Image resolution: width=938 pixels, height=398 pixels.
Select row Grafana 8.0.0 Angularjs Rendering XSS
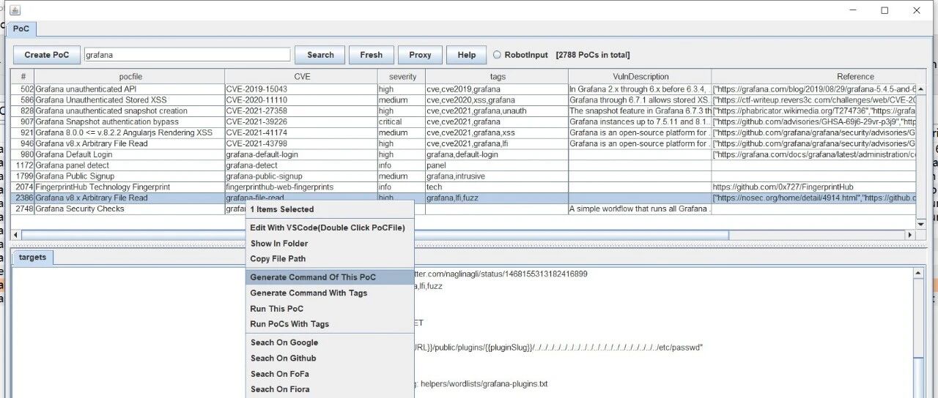[463, 132]
